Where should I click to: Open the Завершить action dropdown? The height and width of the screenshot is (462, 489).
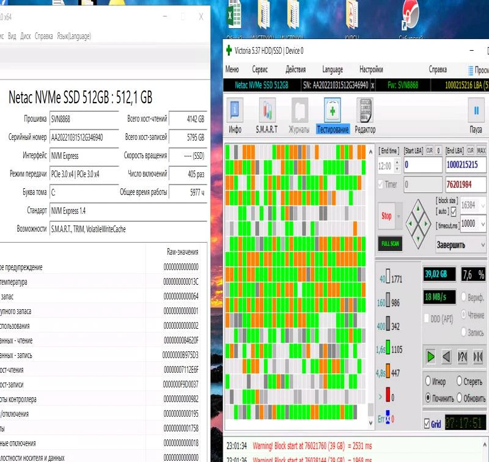[483, 244]
